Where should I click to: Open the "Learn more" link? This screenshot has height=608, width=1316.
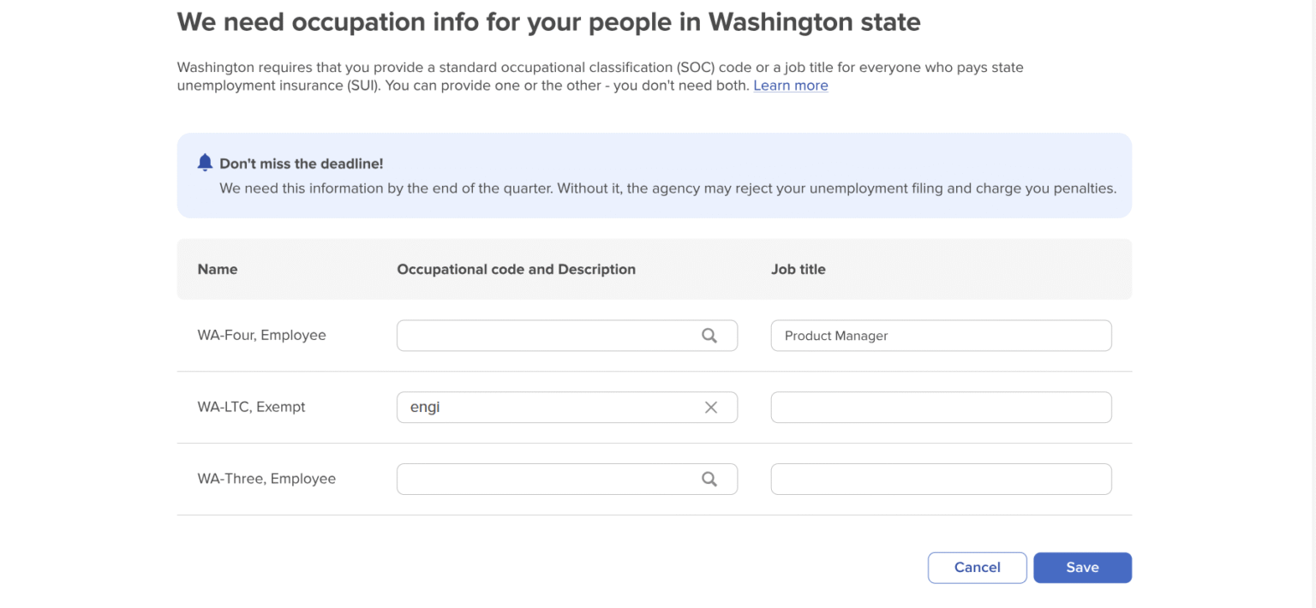coord(790,85)
